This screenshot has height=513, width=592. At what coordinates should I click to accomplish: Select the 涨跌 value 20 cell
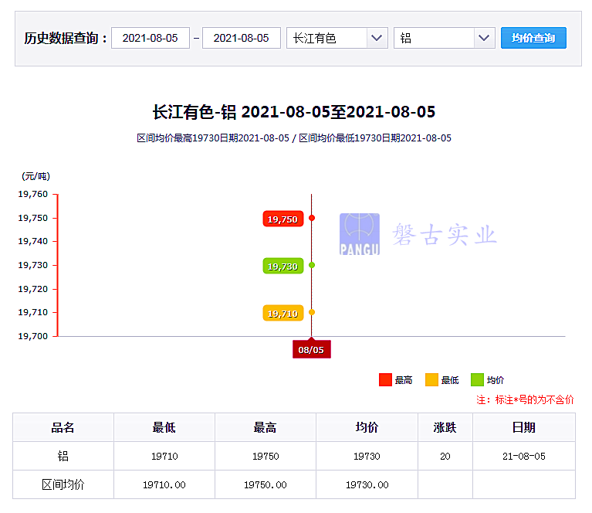click(445, 457)
